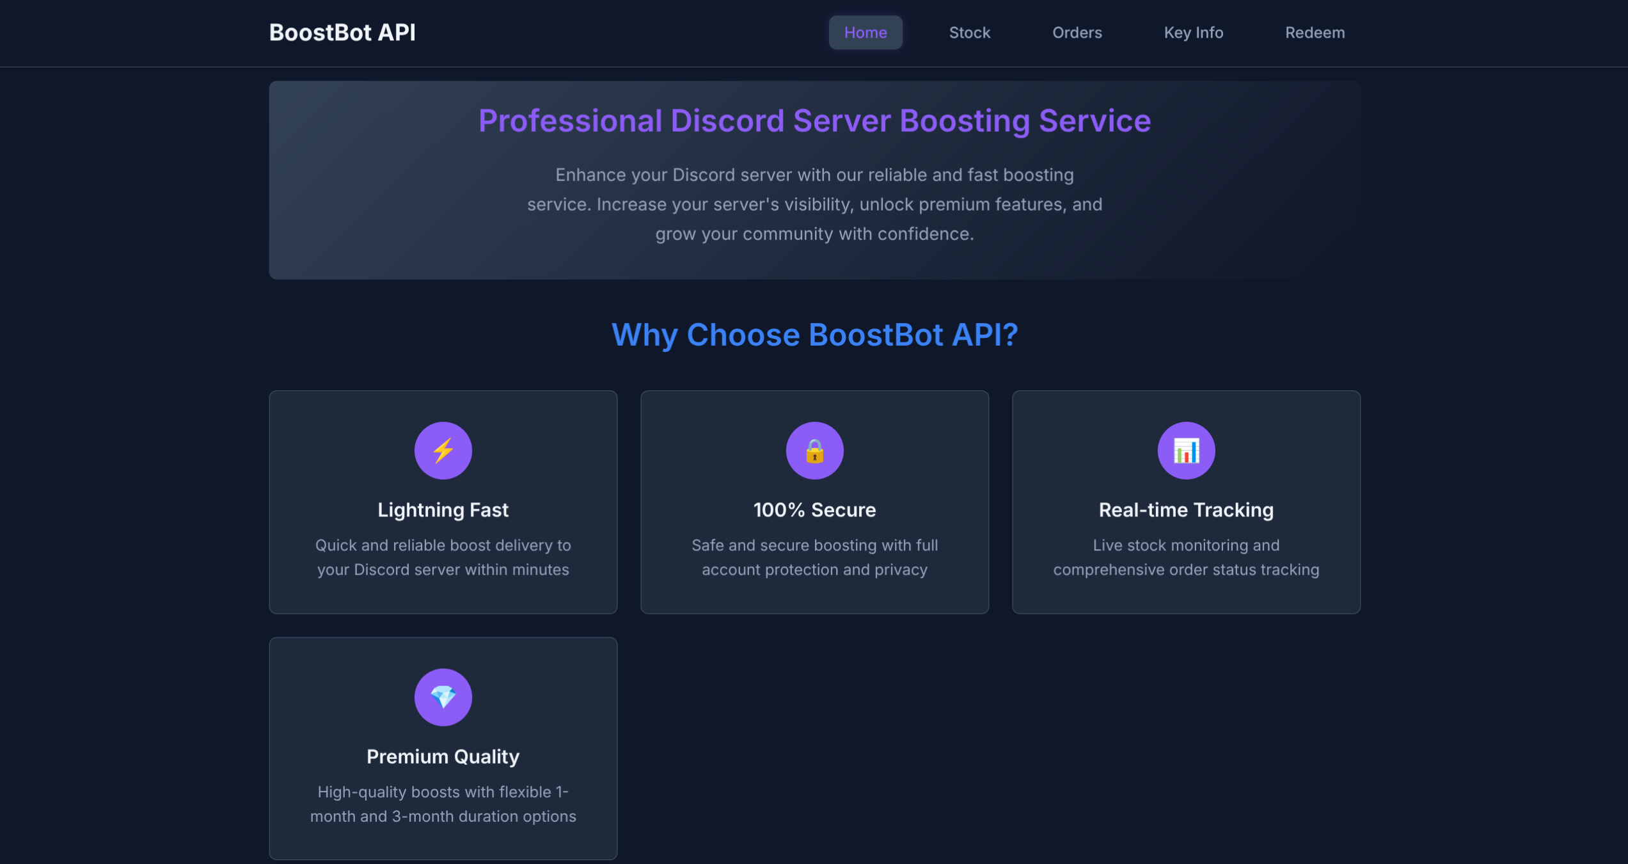Click the diamond icon on Premium Quality card
Viewport: 1628px width, 864px height.
443,697
